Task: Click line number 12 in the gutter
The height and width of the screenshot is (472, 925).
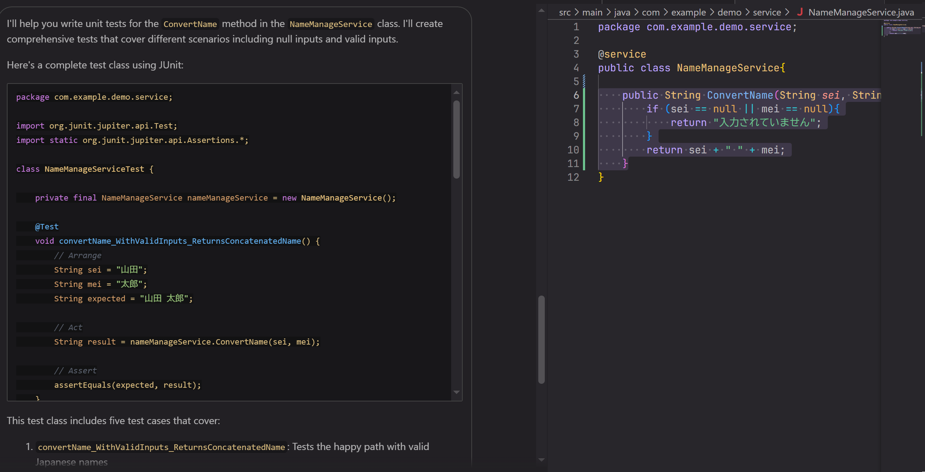Action: (x=573, y=177)
